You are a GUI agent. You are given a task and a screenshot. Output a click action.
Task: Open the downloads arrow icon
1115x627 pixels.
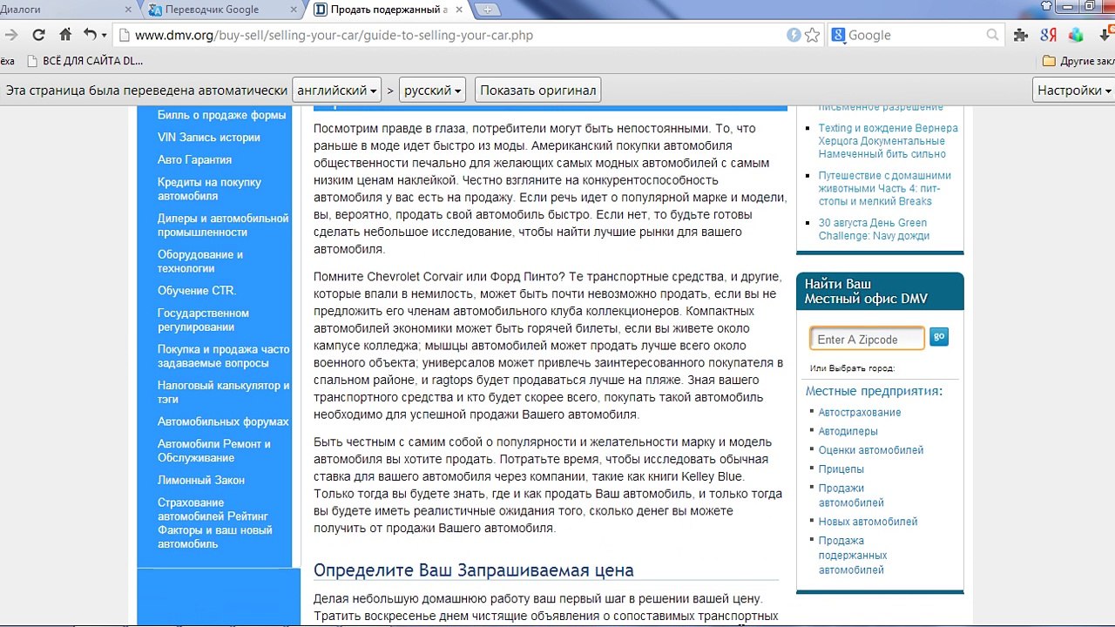pyautogui.click(x=1104, y=35)
